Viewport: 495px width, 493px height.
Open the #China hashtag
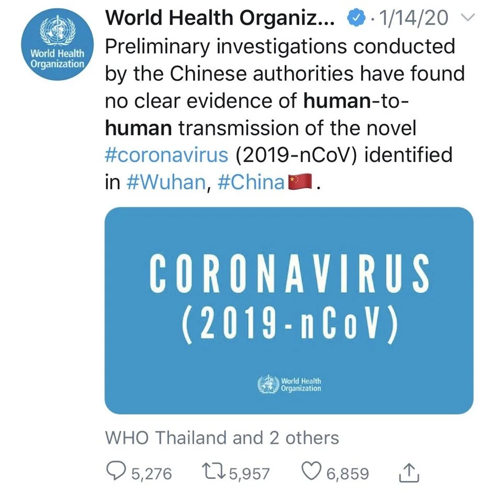point(250,183)
